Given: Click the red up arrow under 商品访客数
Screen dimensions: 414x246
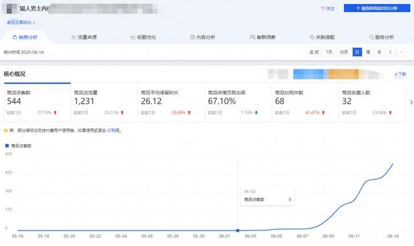Looking at the screenshot, I should pyautogui.click(x=55, y=113).
